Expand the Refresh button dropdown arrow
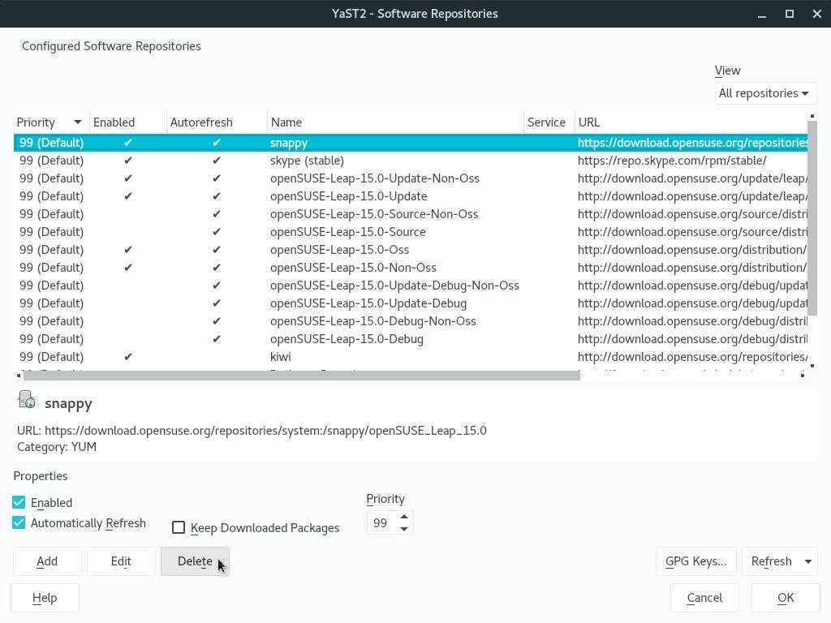Screen dimensions: 831x623 pyautogui.click(x=807, y=561)
